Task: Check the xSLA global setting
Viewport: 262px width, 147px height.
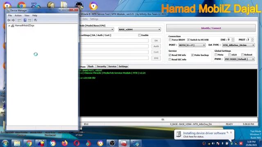Action: click(230, 55)
